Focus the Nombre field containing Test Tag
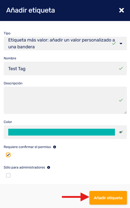The width and height of the screenshot is (130, 208). pyautogui.click(x=65, y=68)
